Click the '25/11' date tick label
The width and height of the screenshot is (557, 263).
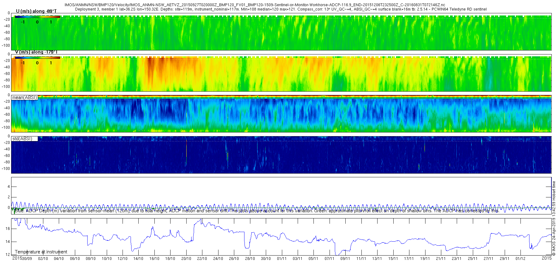473,259
